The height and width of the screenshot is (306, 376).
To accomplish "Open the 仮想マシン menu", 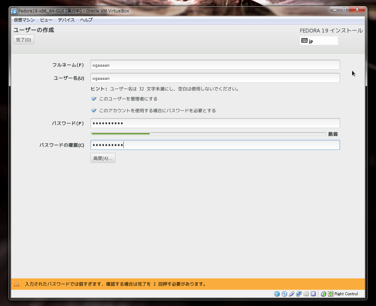I will (x=24, y=20).
